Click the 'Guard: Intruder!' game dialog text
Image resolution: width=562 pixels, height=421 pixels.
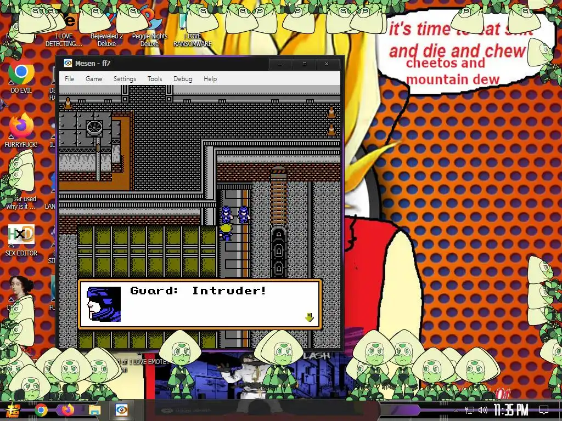(x=198, y=291)
